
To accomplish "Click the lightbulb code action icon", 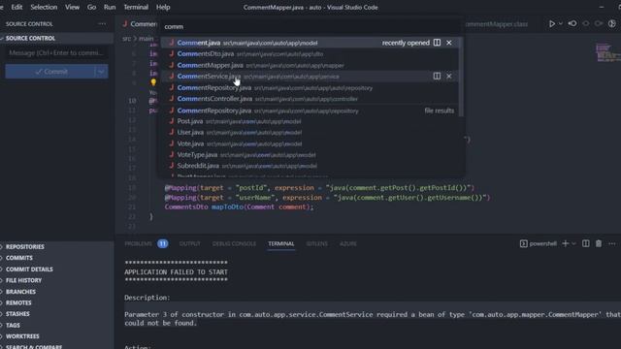I will [153, 82].
